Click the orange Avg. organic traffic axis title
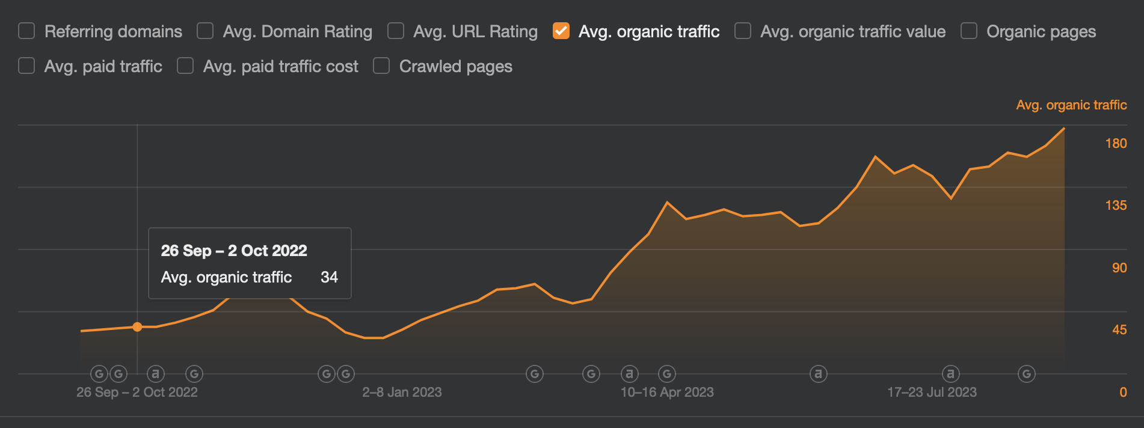Viewport: 1144px width, 428px height. point(1071,105)
